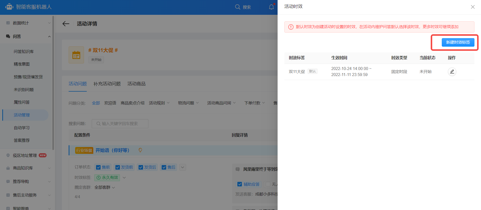Toggle the 售后 order status checkbox

(164, 167)
